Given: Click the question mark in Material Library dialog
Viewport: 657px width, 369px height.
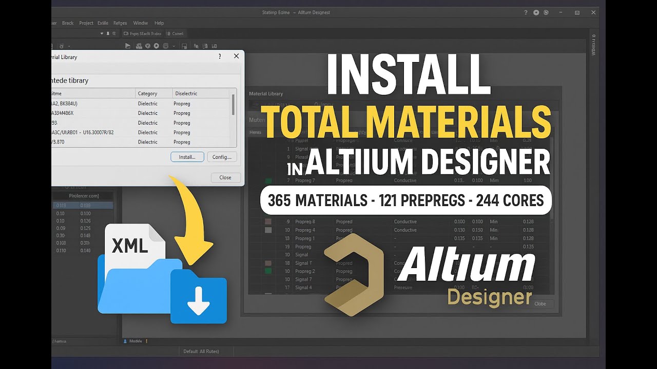Looking at the screenshot, I should (x=220, y=56).
